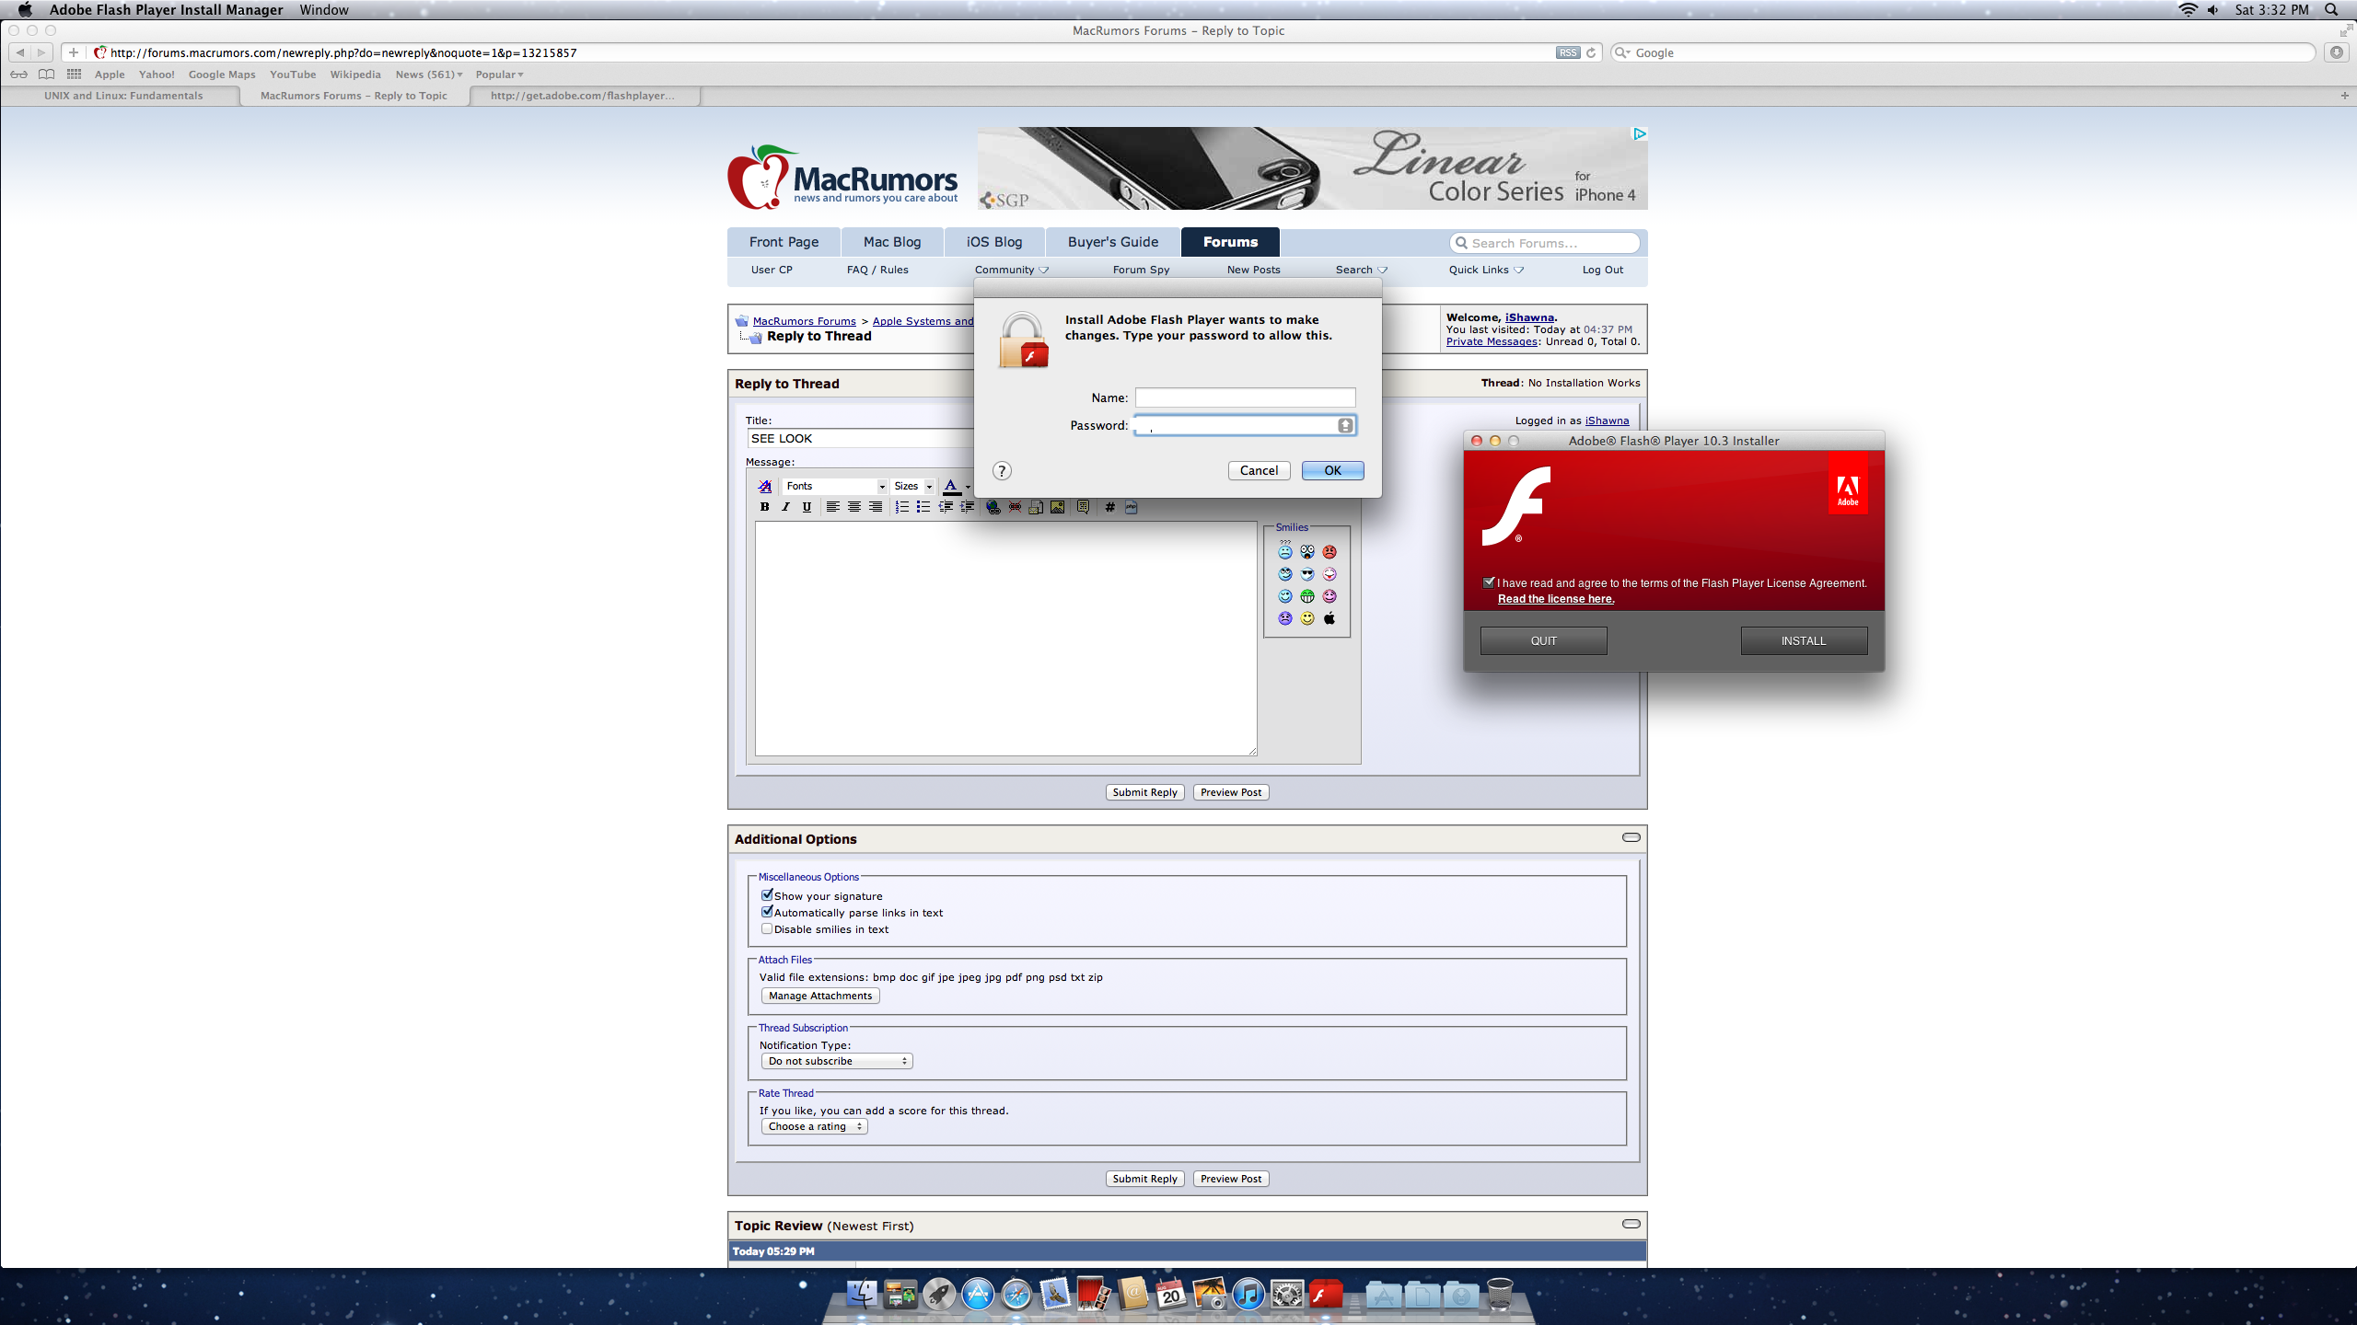
Task: Click the Decrease Indent icon
Action: [x=946, y=507]
